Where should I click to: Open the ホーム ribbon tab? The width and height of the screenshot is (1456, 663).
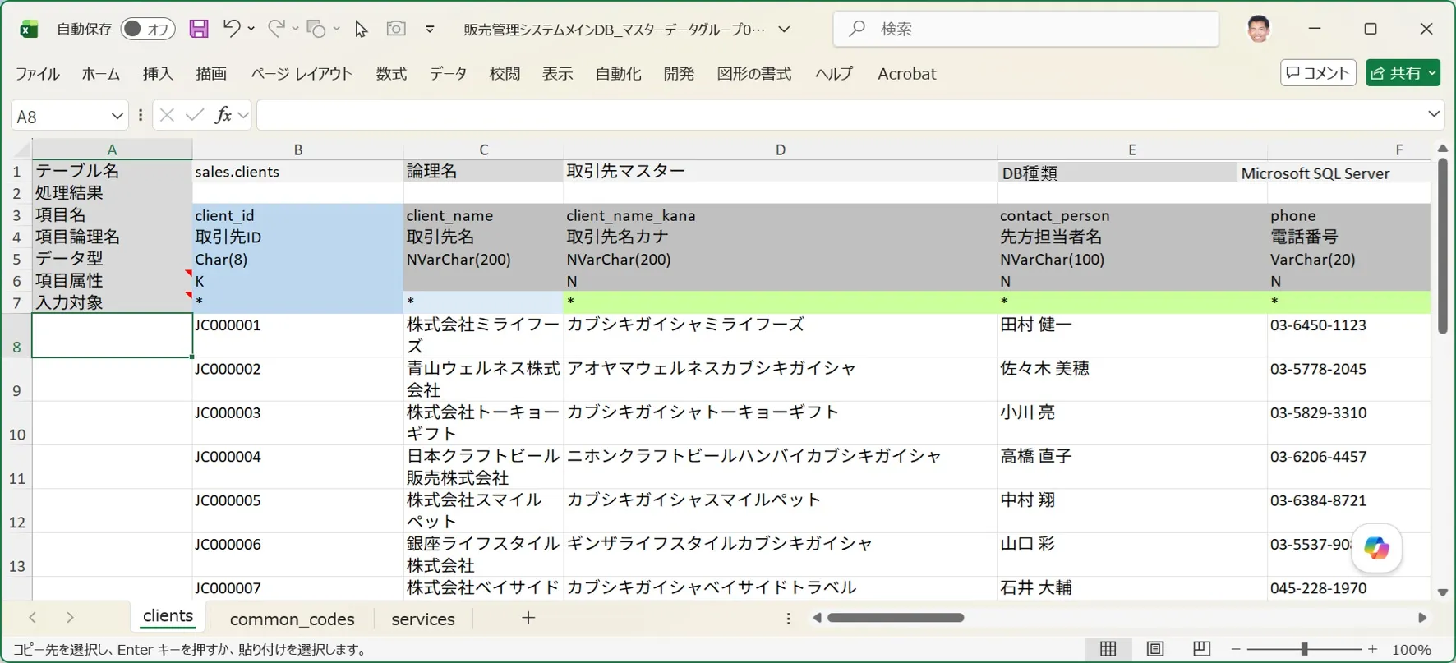pos(101,74)
